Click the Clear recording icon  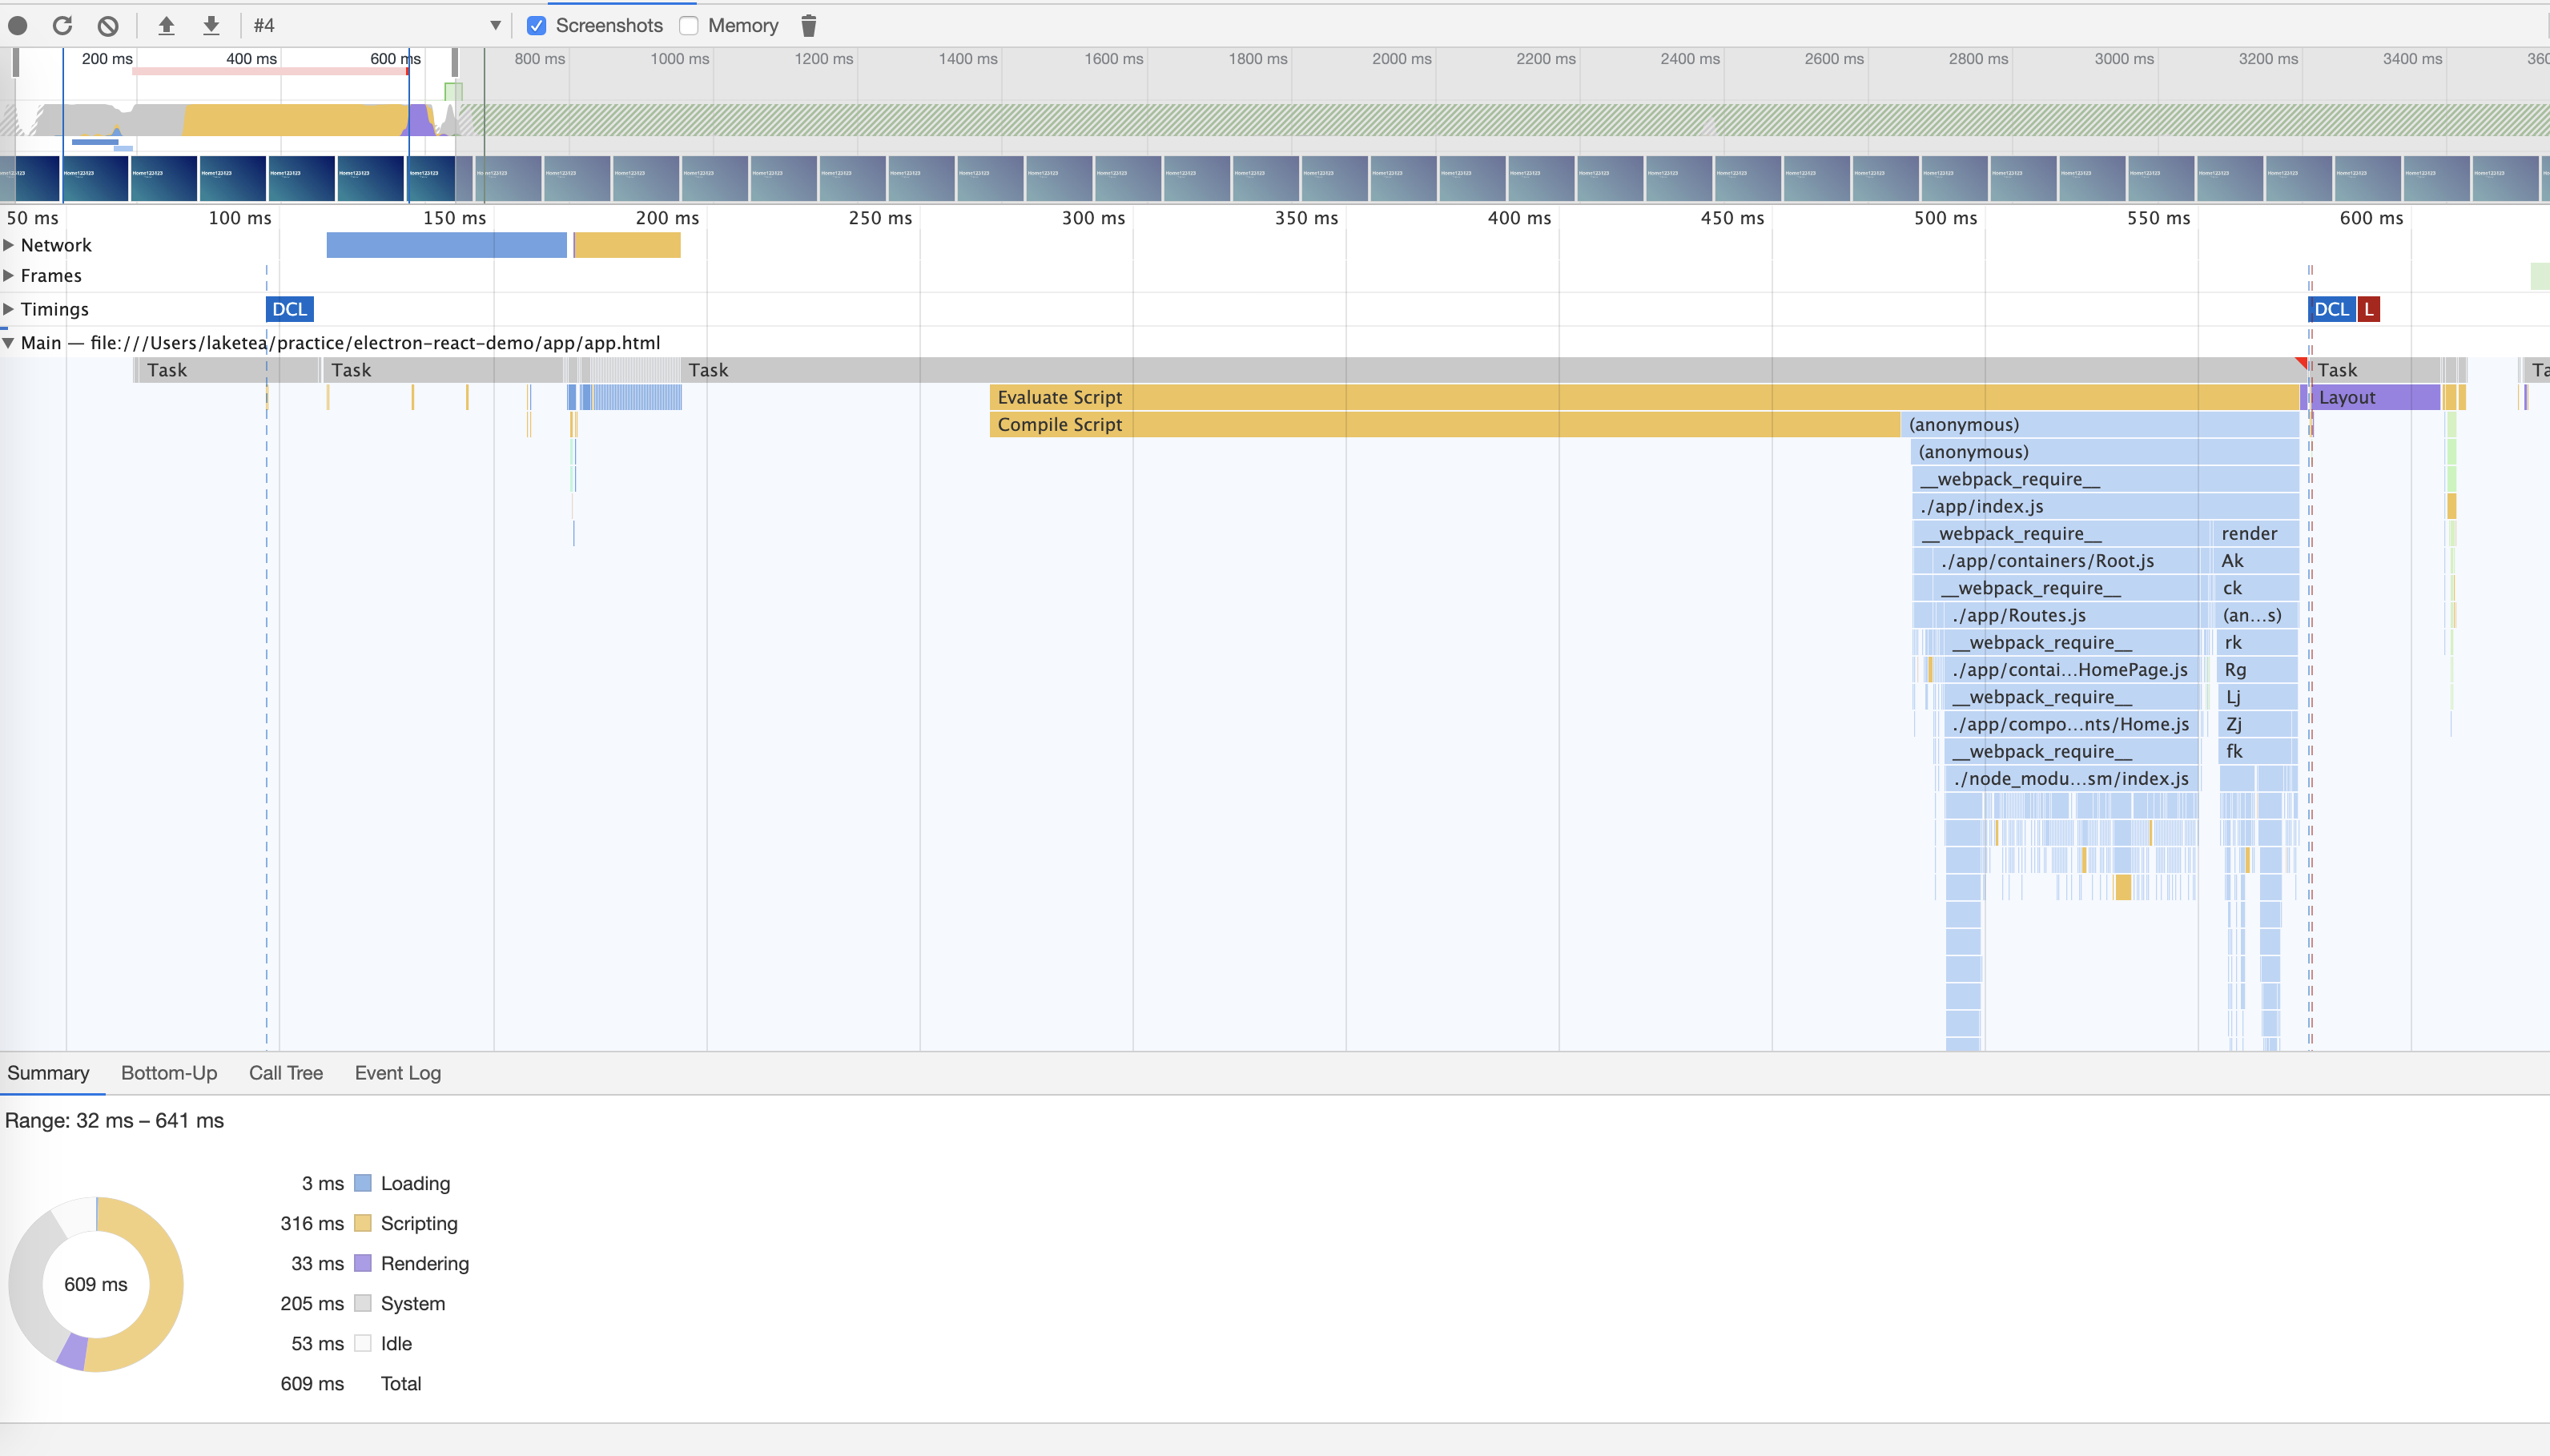coord(108,25)
